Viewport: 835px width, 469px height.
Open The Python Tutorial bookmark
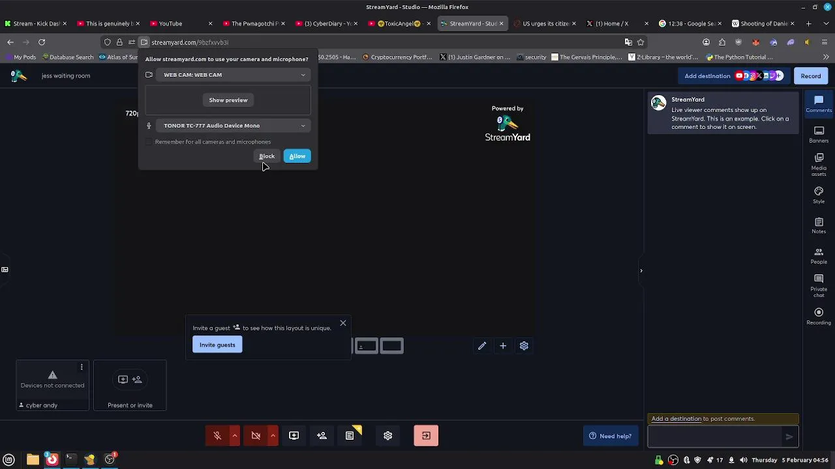point(739,57)
